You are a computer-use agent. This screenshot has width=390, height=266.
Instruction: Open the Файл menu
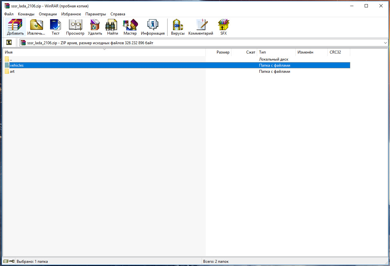point(9,14)
